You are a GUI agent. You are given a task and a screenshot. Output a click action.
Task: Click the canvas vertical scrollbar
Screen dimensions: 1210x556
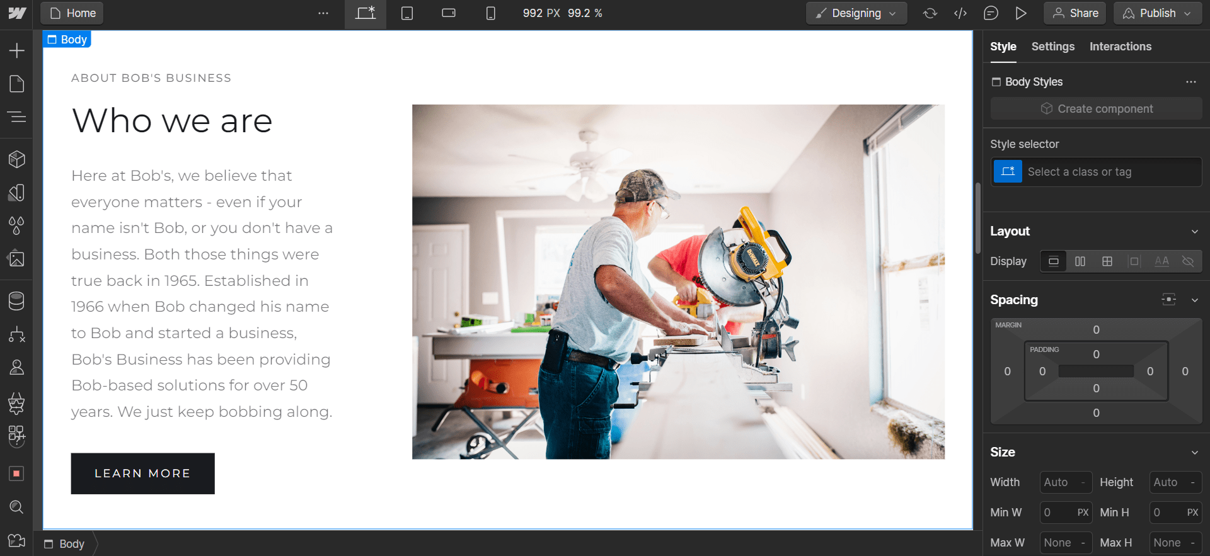[978, 217]
